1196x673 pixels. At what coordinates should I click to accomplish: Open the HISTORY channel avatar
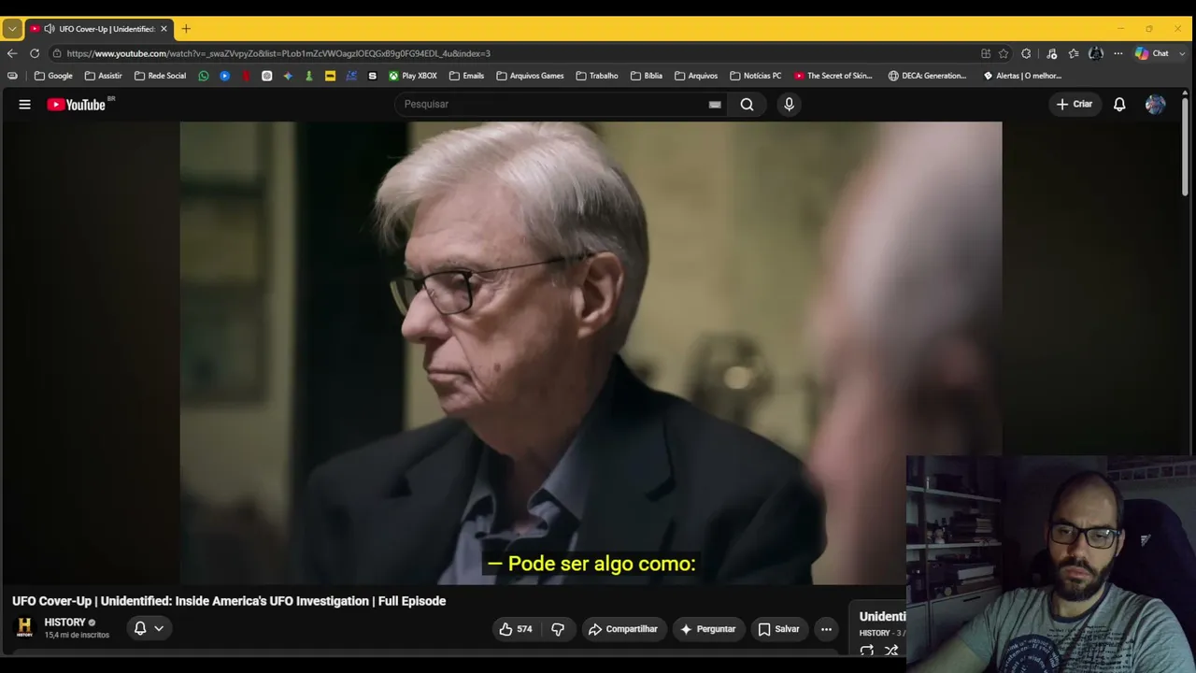(25, 627)
